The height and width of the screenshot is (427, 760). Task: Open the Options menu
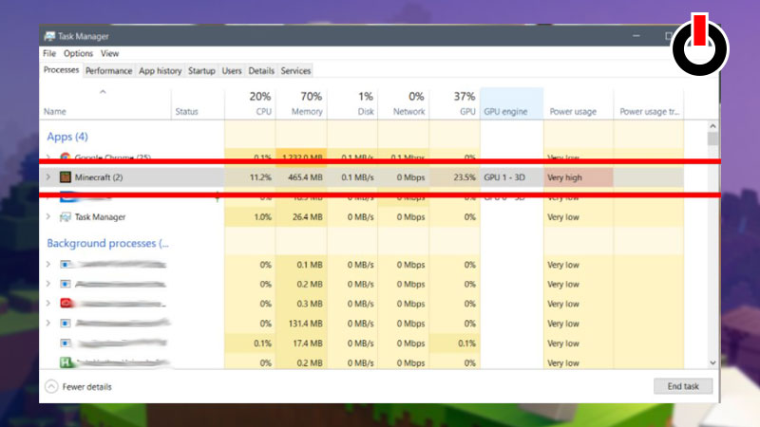(x=78, y=53)
